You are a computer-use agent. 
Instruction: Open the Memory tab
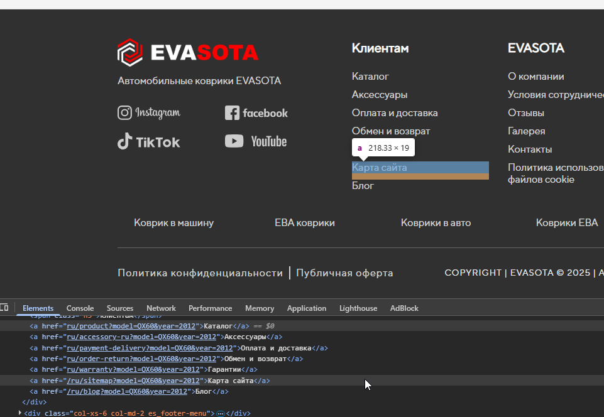point(260,308)
